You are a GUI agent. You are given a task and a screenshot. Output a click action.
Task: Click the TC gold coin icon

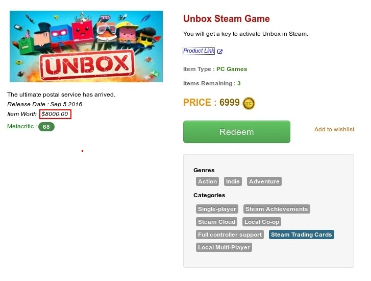click(249, 103)
